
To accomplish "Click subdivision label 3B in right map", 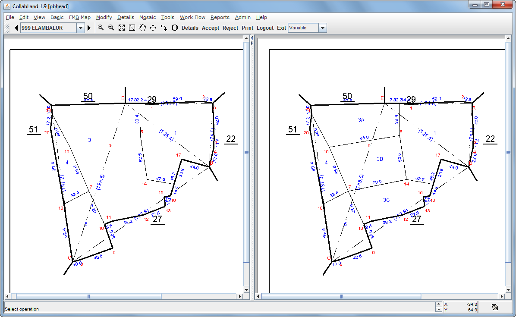I will (x=380, y=159).
